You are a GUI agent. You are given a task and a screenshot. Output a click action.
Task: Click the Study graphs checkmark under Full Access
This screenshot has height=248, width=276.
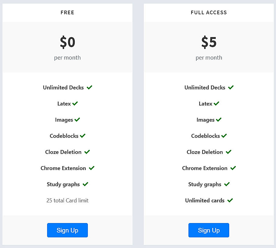coord(226,184)
